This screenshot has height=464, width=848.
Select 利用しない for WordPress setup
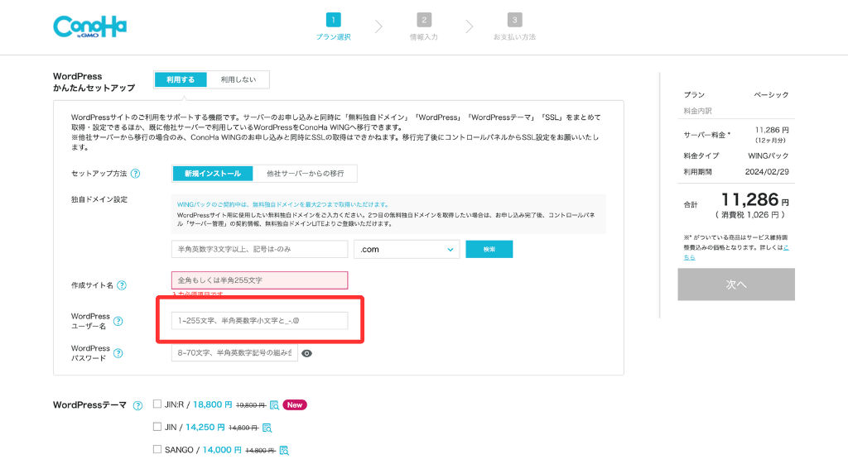click(238, 79)
